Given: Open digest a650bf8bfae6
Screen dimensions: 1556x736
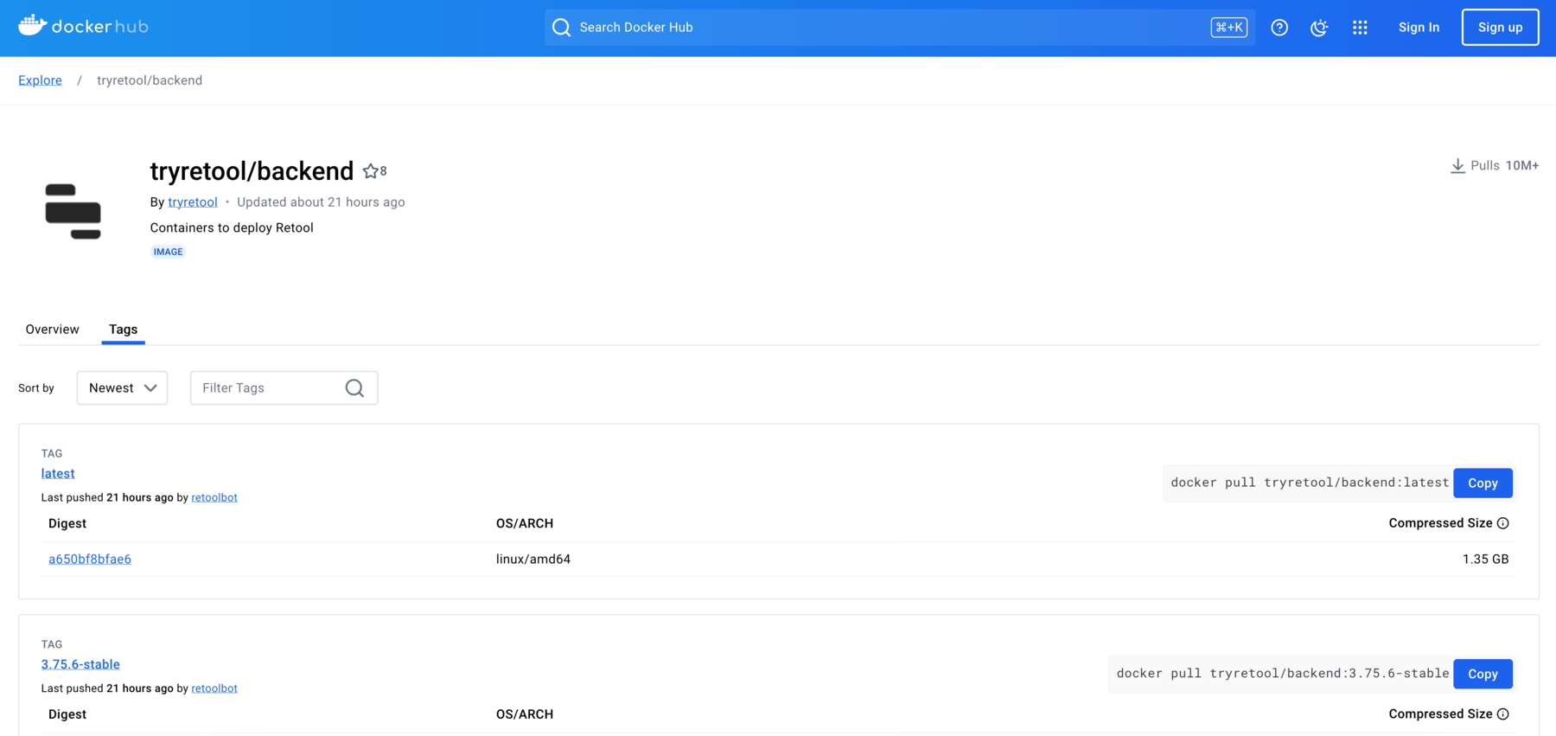Looking at the screenshot, I should pyautogui.click(x=90, y=560).
